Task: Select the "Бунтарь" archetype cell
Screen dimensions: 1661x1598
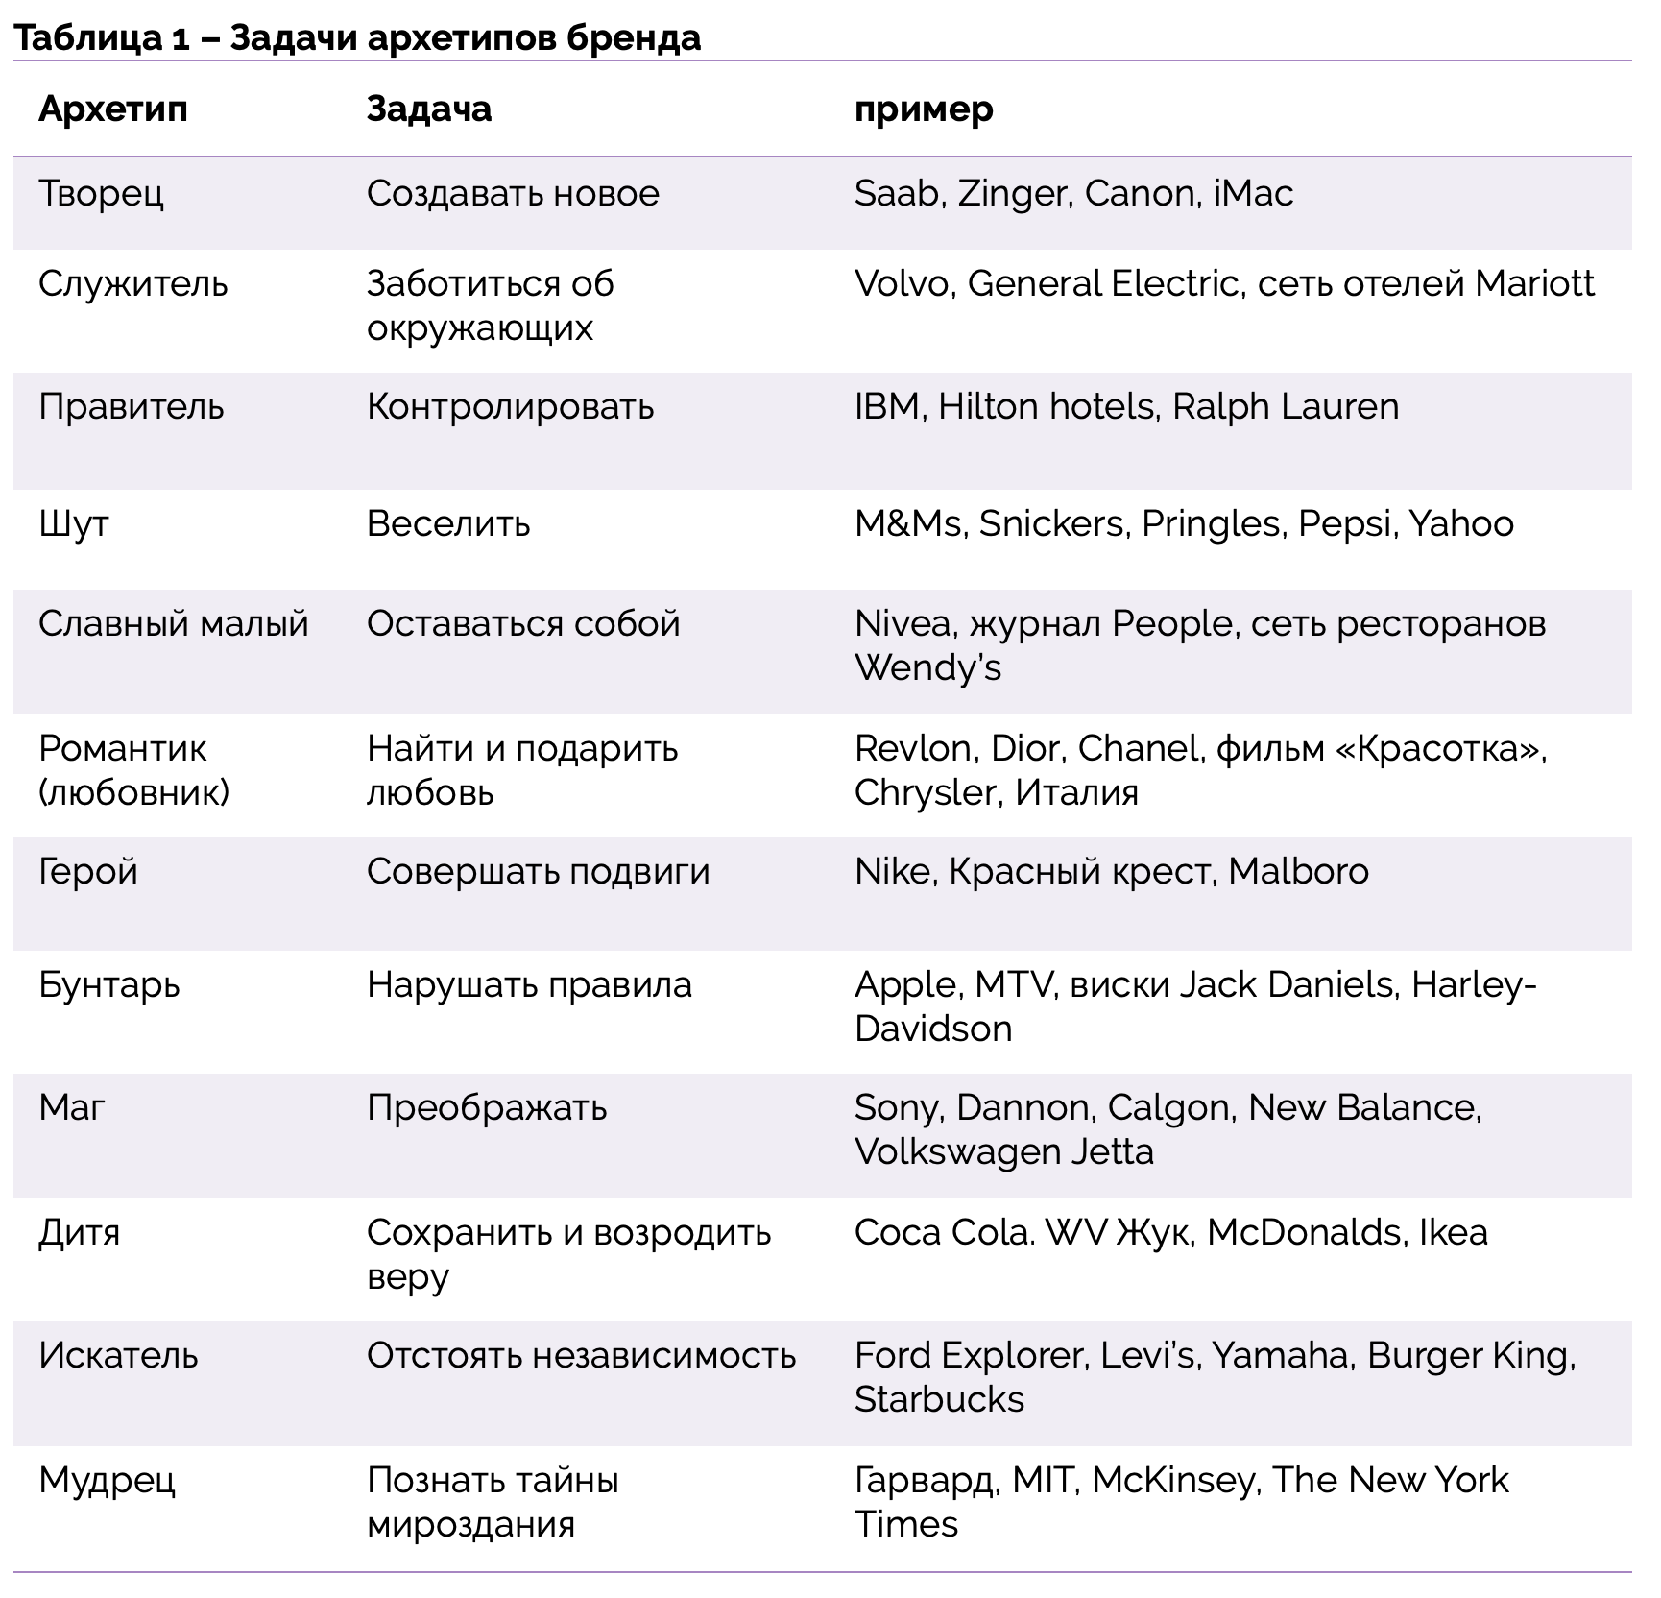Action: point(109,985)
